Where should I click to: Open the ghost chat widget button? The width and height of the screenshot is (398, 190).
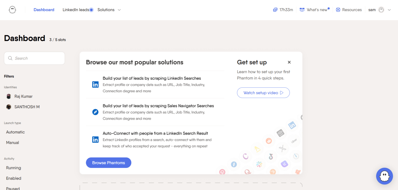point(385,176)
